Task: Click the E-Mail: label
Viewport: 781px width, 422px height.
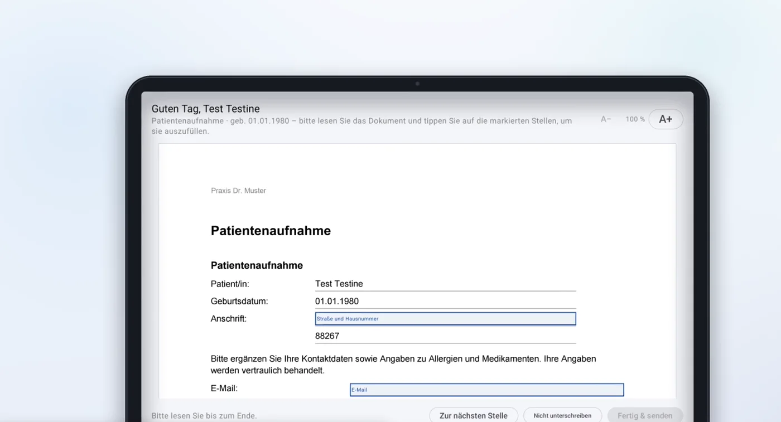Action: pyautogui.click(x=224, y=388)
